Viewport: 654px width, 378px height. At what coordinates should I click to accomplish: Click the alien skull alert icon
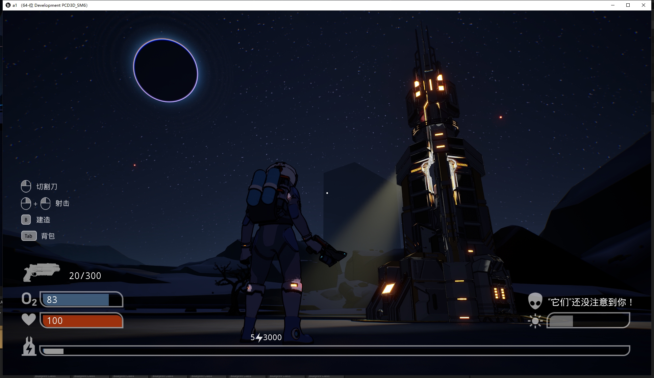pos(535,301)
